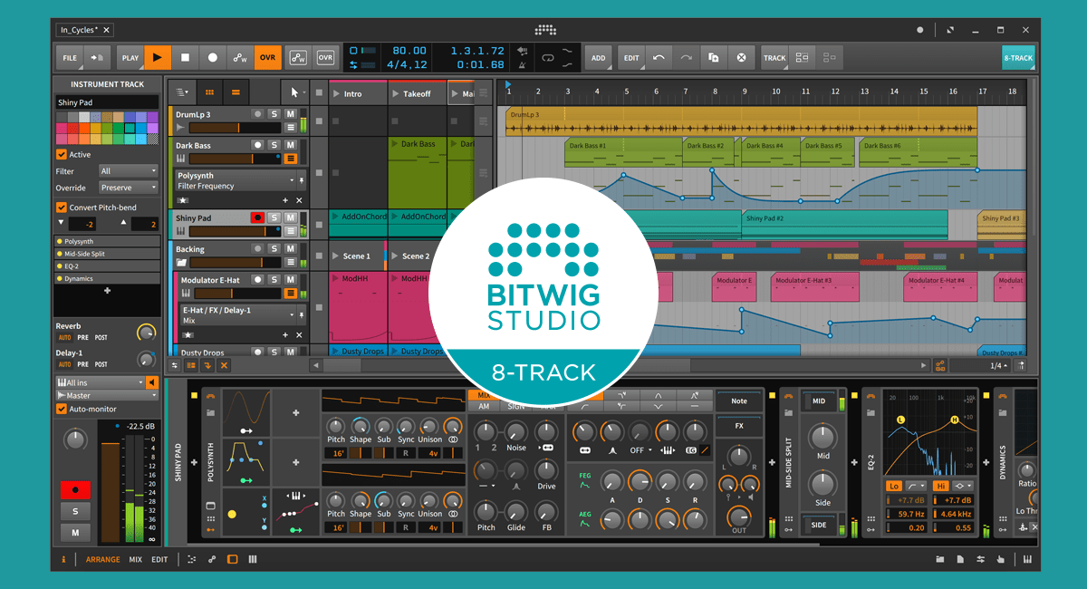Mute the DrumLp 3 track

click(x=290, y=114)
